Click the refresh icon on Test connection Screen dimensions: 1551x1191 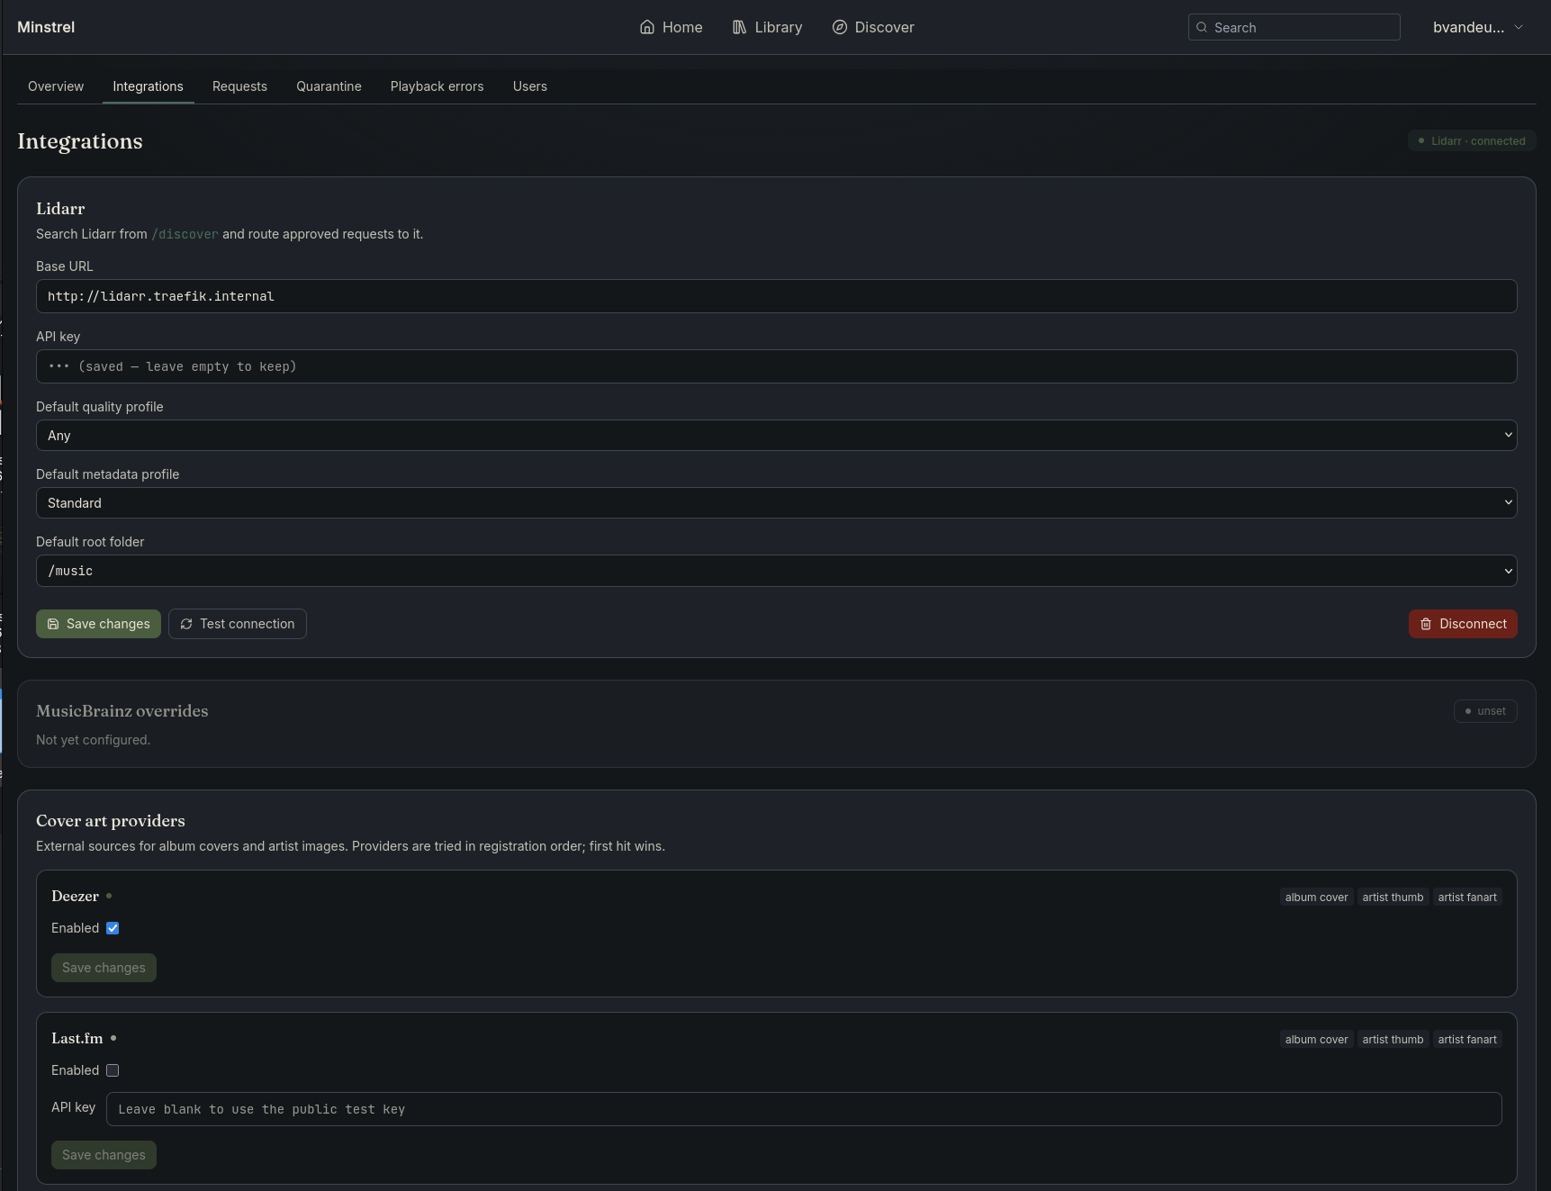coord(186,624)
